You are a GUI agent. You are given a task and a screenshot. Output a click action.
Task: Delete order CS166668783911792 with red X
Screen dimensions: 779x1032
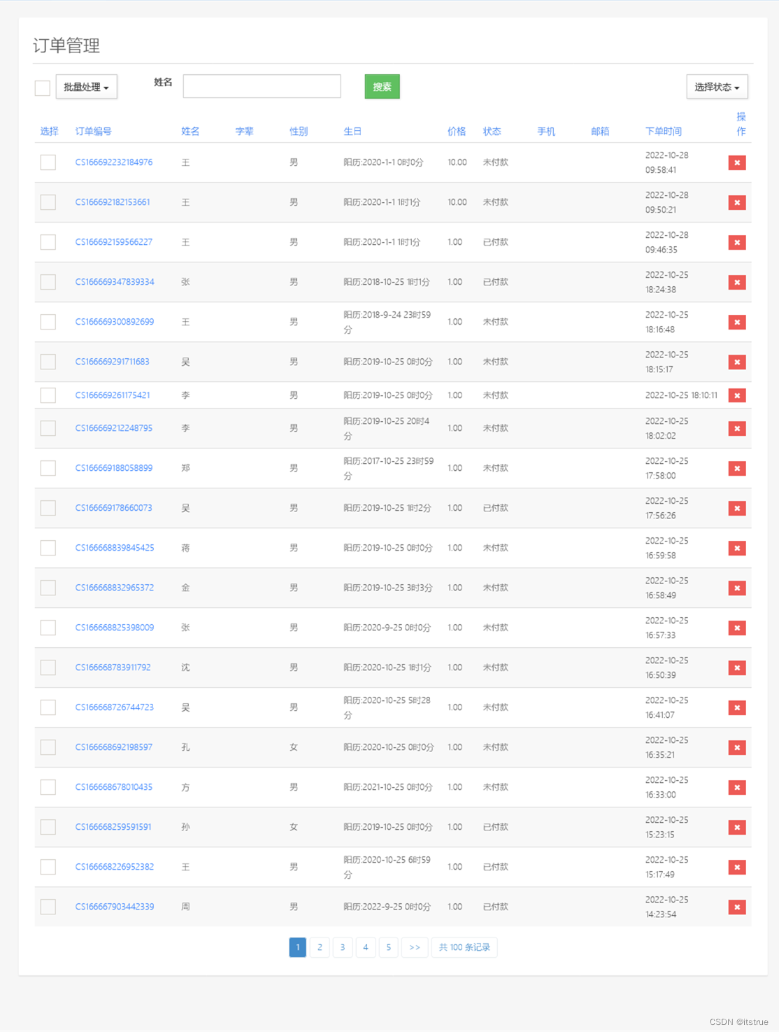click(737, 667)
